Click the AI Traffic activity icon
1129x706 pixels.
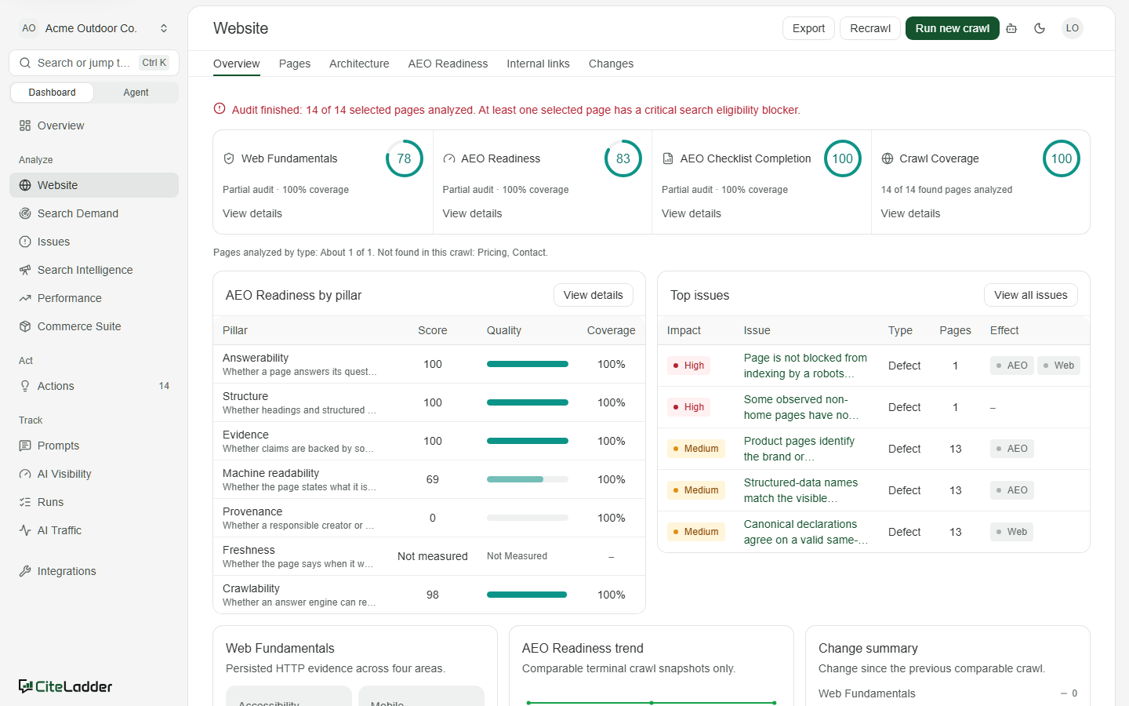pyautogui.click(x=25, y=530)
